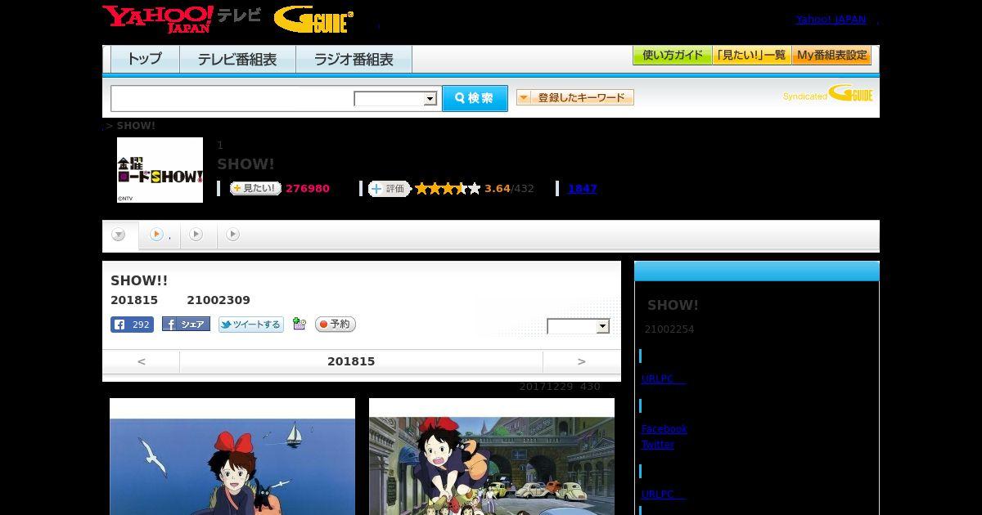Screen dimensions: 982x515
Task: Select the star rating graphic
Action: coord(448,189)
